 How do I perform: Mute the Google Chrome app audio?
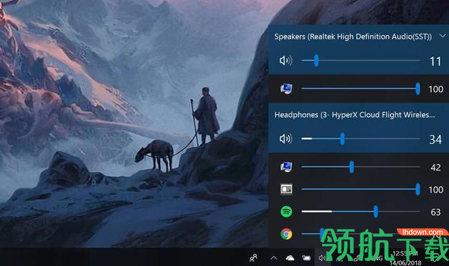click(286, 234)
